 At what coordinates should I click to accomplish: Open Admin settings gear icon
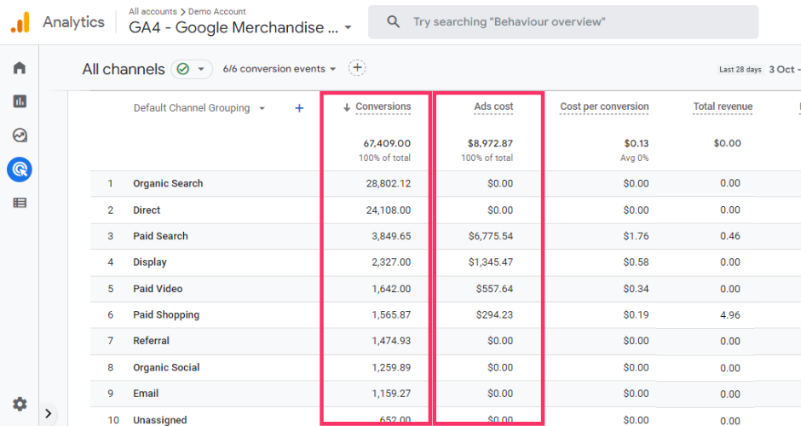(x=20, y=404)
